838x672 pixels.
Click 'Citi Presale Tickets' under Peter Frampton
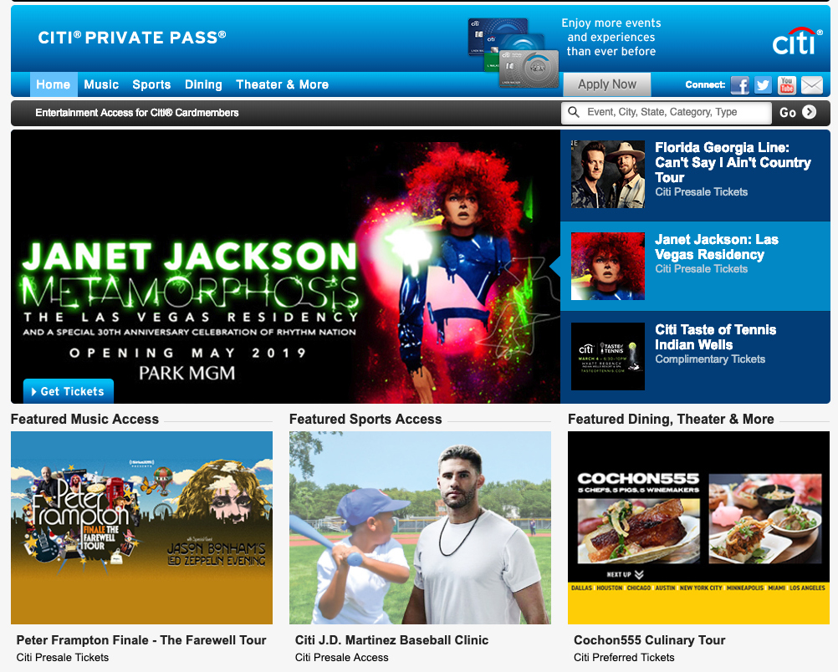click(63, 658)
